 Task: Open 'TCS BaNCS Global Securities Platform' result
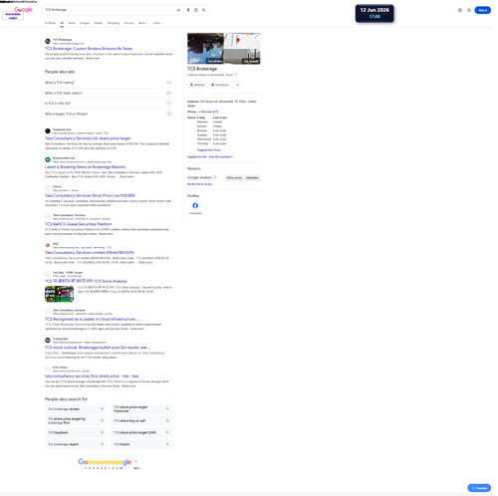coord(79,224)
